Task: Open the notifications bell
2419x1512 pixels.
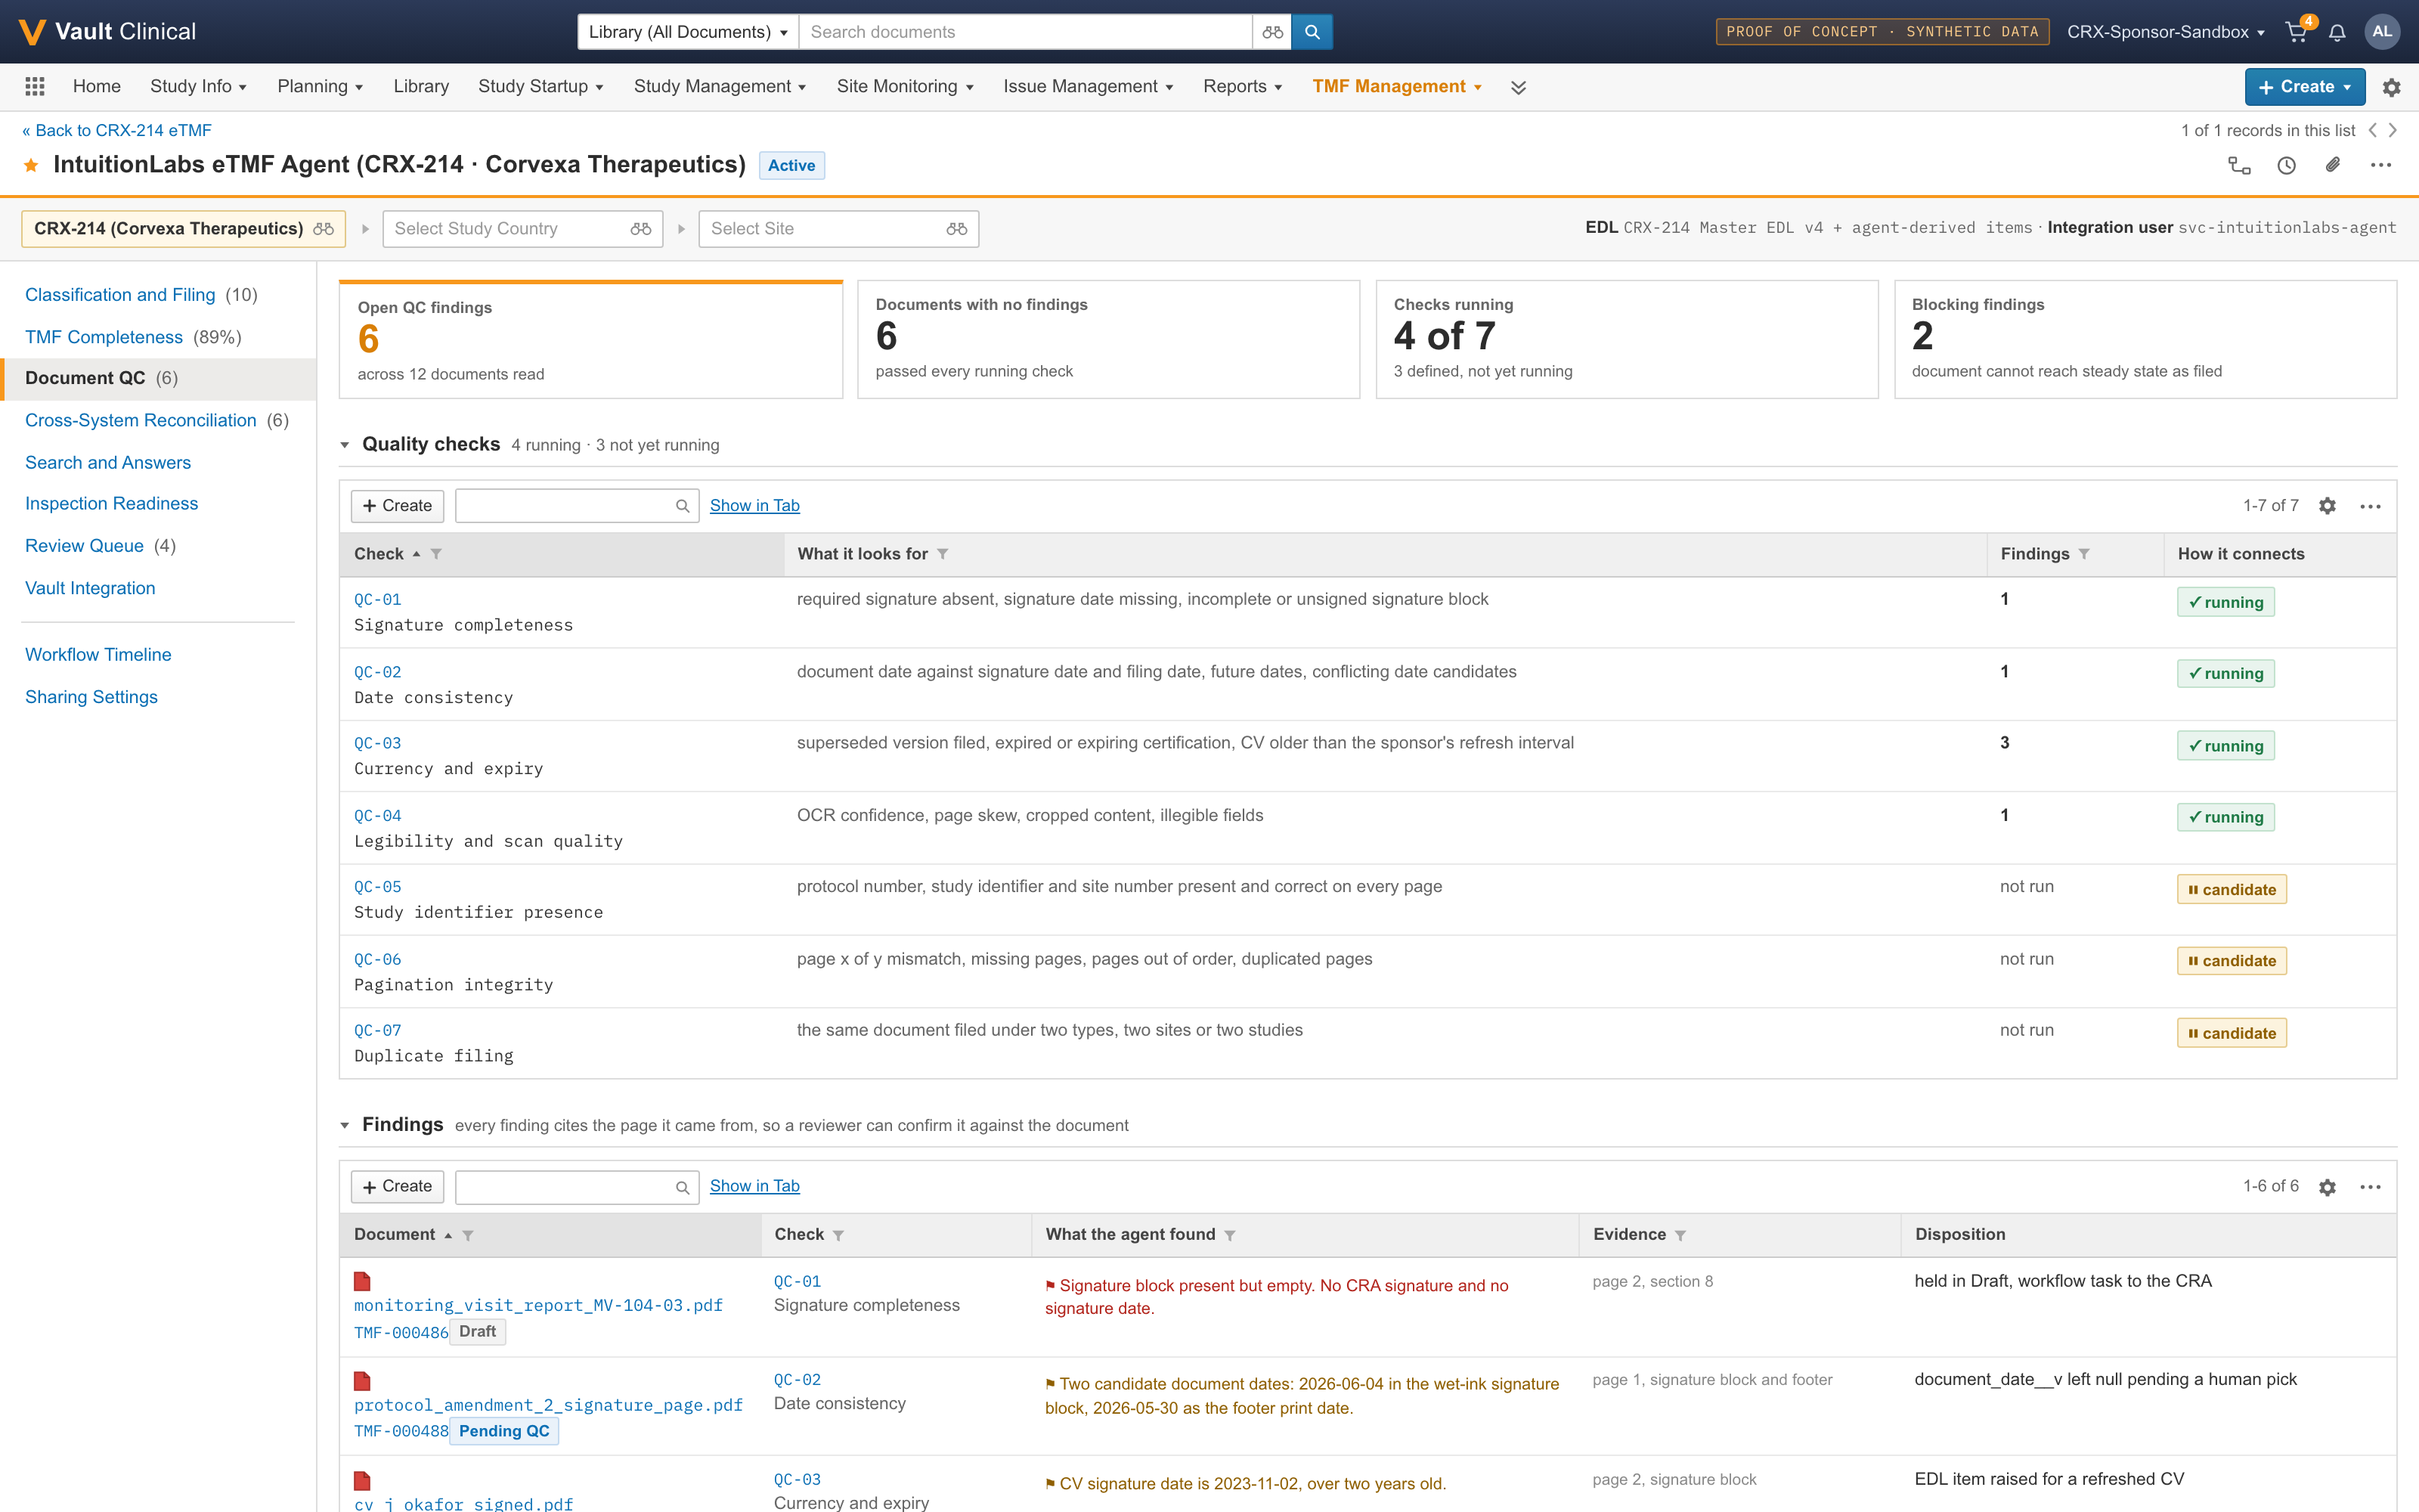Action: pyautogui.click(x=2337, y=32)
